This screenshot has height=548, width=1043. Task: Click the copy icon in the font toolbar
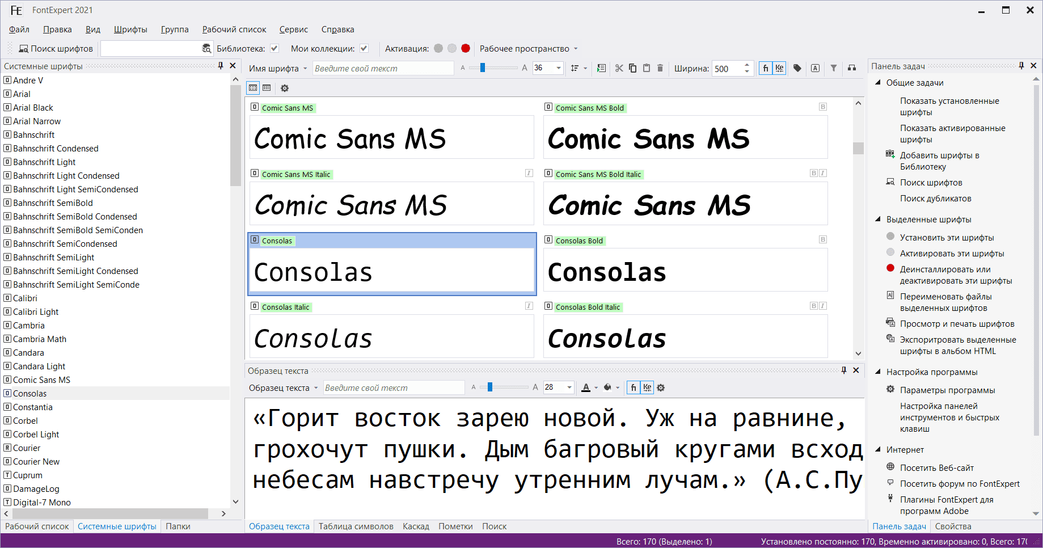coord(632,68)
